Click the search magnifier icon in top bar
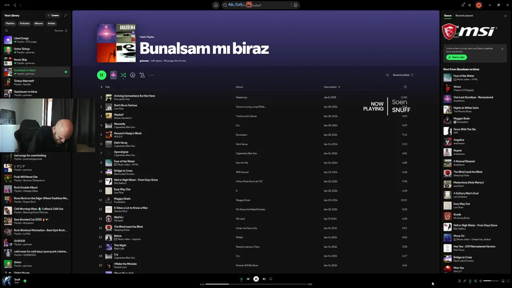 point(225,5)
